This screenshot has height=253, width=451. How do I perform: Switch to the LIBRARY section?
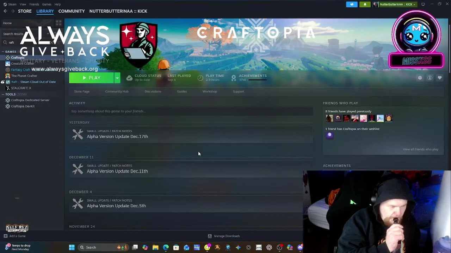[45, 11]
